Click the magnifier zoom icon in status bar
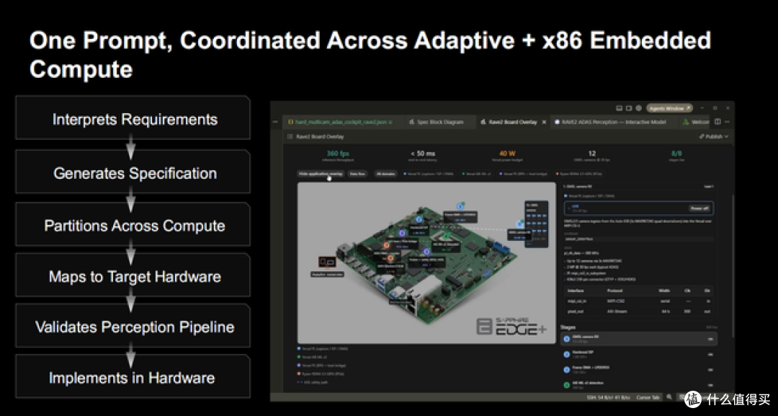778x416 pixels. [669, 397]
